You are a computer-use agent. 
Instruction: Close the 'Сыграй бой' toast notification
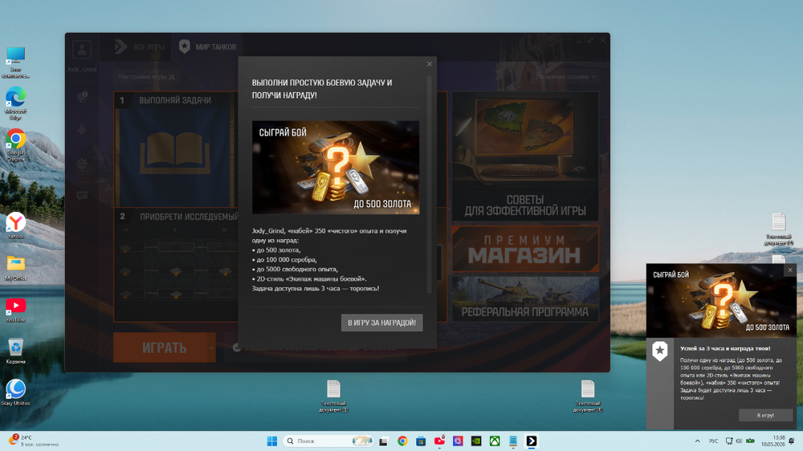pyautogui.click(x=789, y=270)
